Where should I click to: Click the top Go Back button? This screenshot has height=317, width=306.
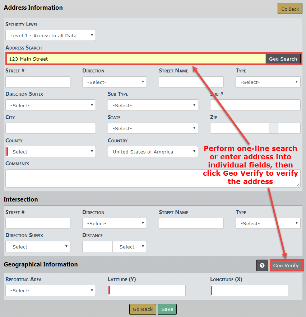click(x=290, y=9)
